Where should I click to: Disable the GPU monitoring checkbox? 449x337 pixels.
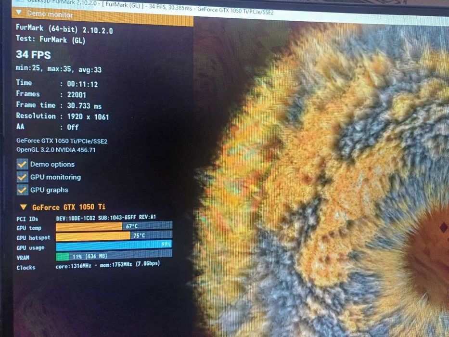point(22,177)
